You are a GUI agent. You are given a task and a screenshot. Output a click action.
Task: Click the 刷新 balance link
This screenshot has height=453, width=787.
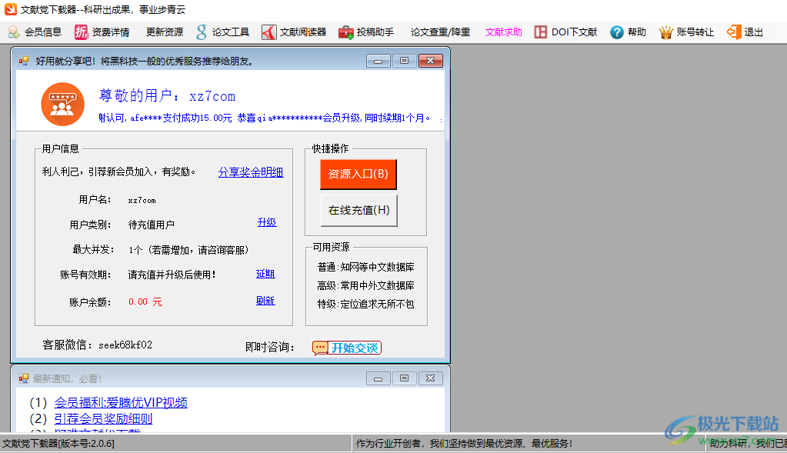coord(265,301)
